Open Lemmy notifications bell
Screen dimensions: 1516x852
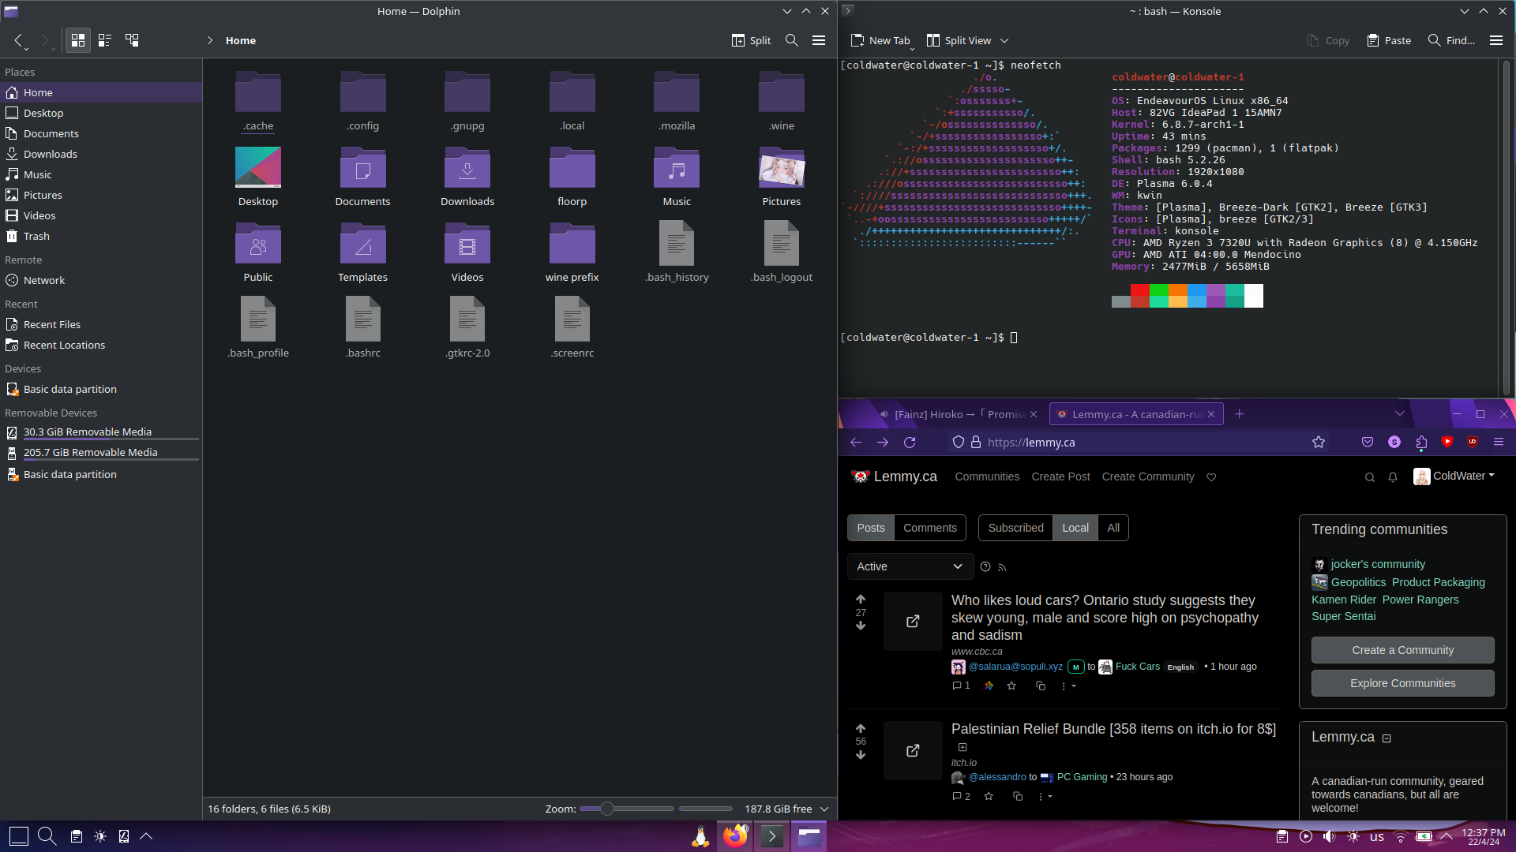pyautogui.click(x=1393, y=477)
